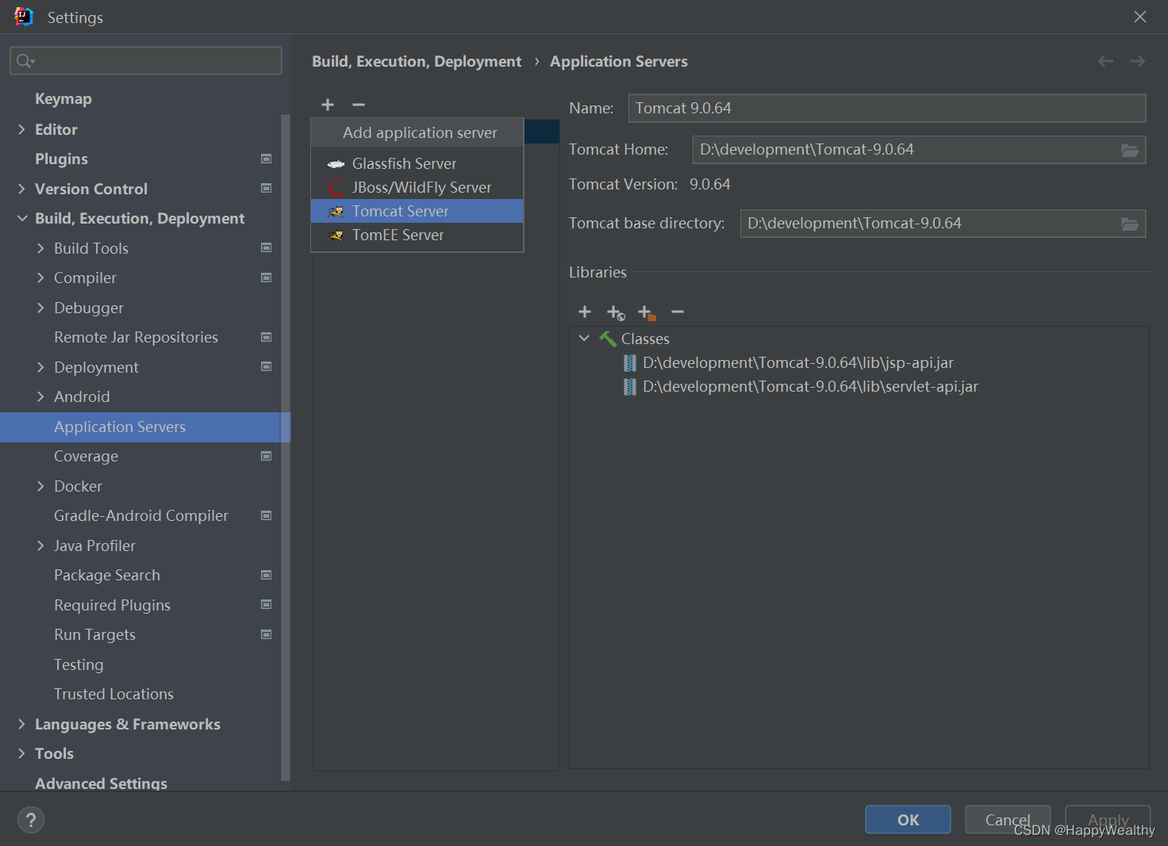Click the plus icon to add application server

(x=328, y=105)
